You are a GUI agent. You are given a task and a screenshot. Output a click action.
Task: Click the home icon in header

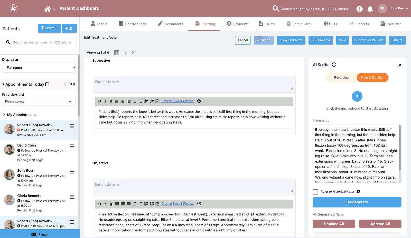[x=48, y=9]
